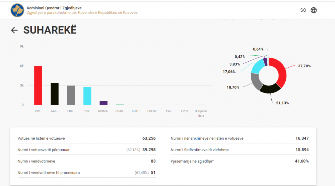
Task: Select the Votues në listën e votuesve row
Action: pos(86,138)
